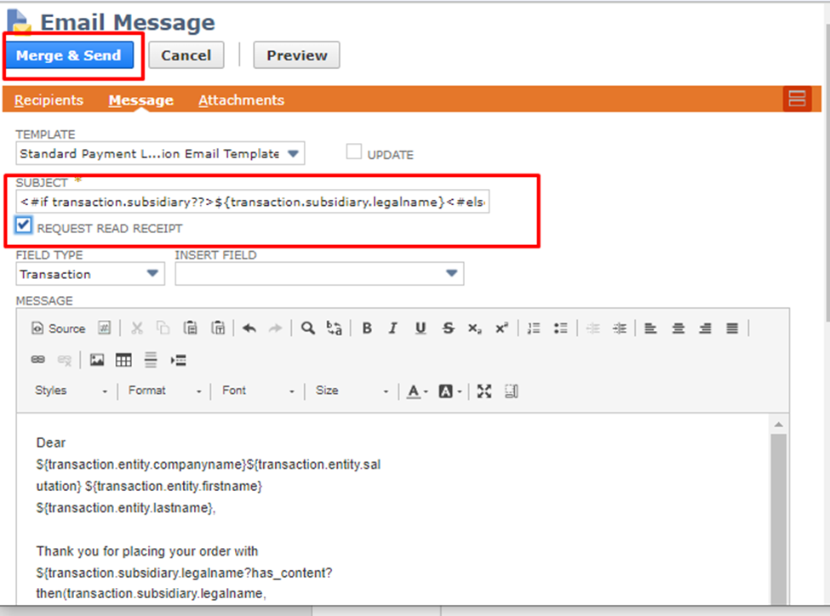Toggle Underline formatting
Viewport: 830px width, 616px height.
[x=421, y=328]
